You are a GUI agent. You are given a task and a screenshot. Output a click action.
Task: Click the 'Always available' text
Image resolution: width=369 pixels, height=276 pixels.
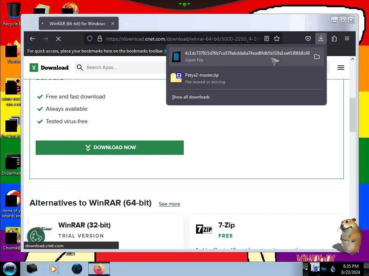66,109
